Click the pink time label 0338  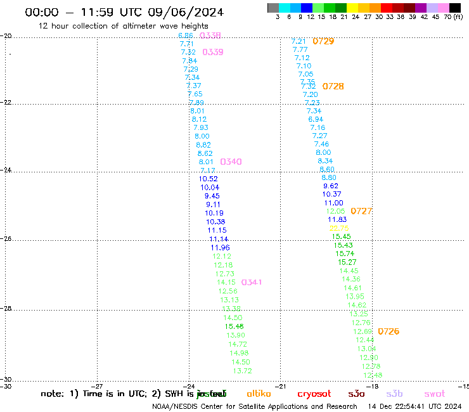[x=210, y=35]
